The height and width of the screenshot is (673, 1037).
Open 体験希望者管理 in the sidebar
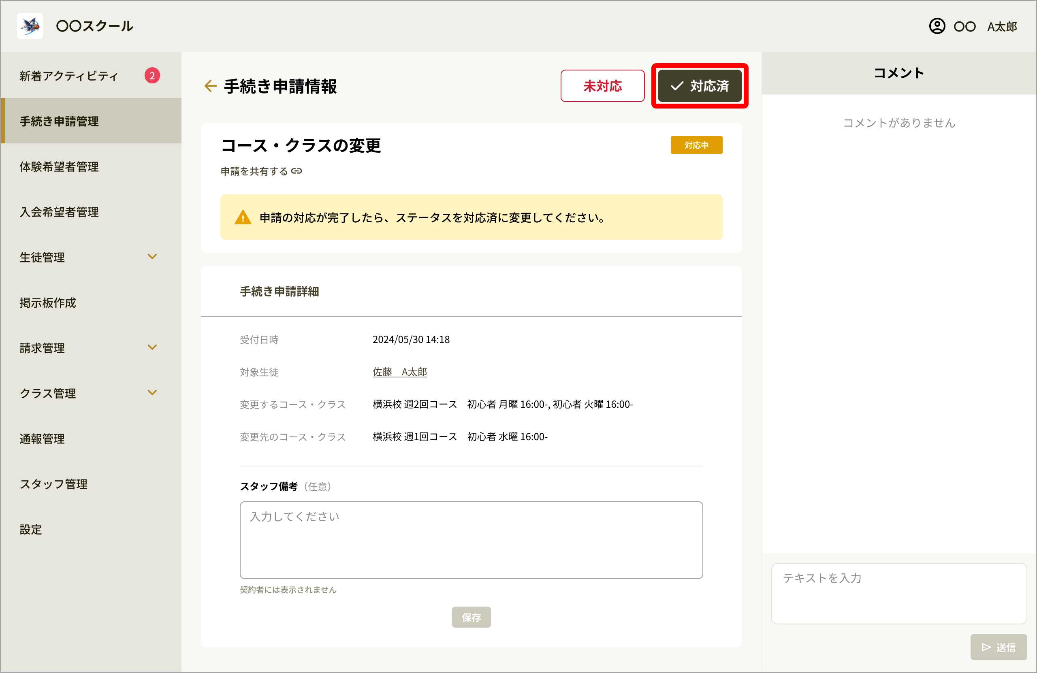91,166
